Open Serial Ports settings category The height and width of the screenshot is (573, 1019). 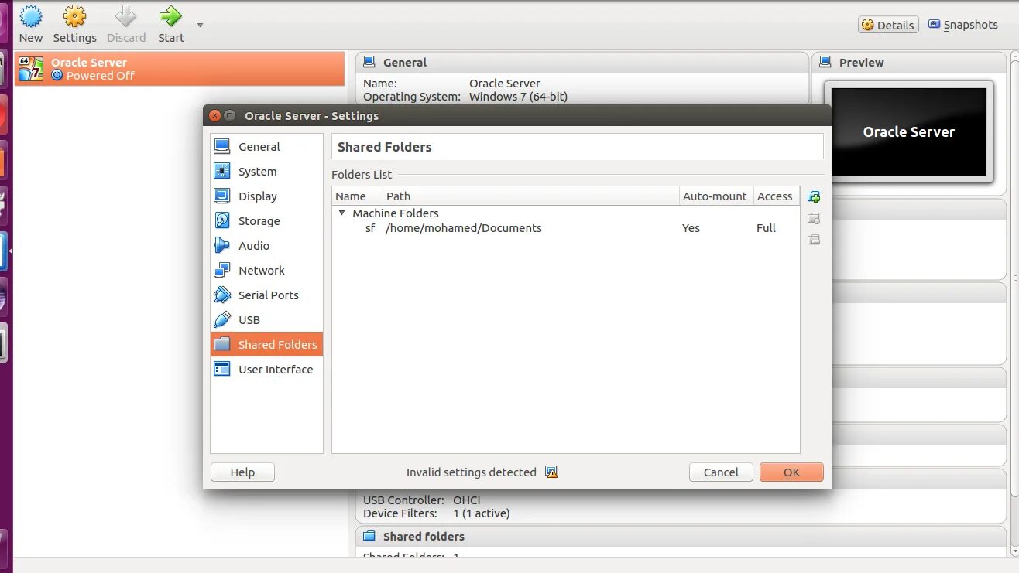[266, 295]
